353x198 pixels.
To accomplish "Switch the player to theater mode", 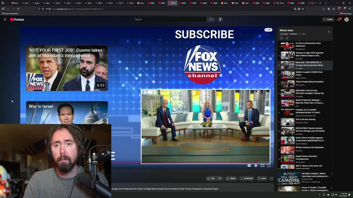I will (x=262, y=166).
